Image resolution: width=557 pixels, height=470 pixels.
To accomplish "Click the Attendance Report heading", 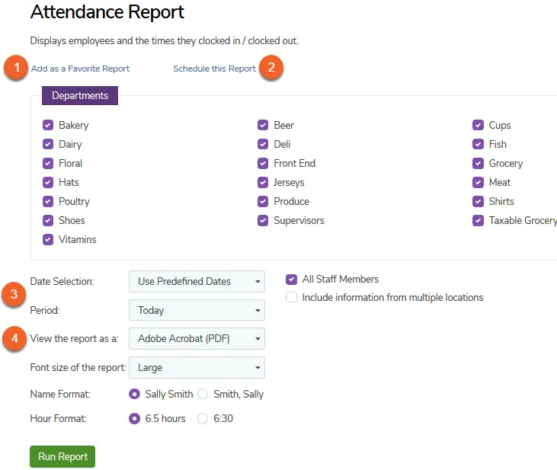I will [x=107, y=12].
